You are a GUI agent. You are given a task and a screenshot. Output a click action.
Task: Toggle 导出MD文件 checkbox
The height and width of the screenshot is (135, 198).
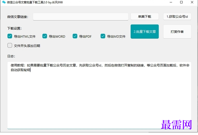click(x=103, y=36)
